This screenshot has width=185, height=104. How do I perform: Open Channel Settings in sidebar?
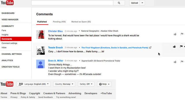12,54
